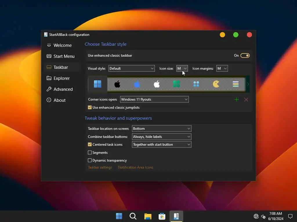Open Corner icons open dropdown
This screenshot has height=222, width=297.
[154, 99]
